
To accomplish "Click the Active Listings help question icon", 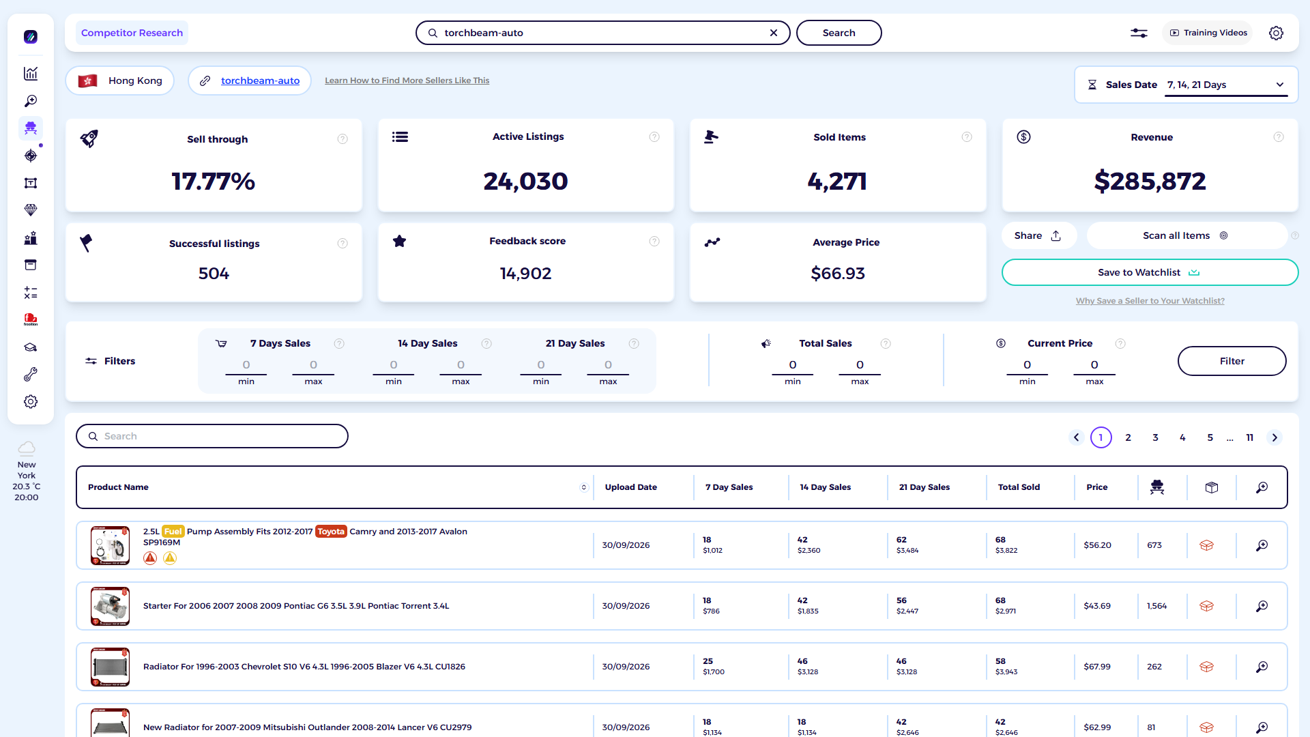I will pyautogui.click(x=654, y=137).
